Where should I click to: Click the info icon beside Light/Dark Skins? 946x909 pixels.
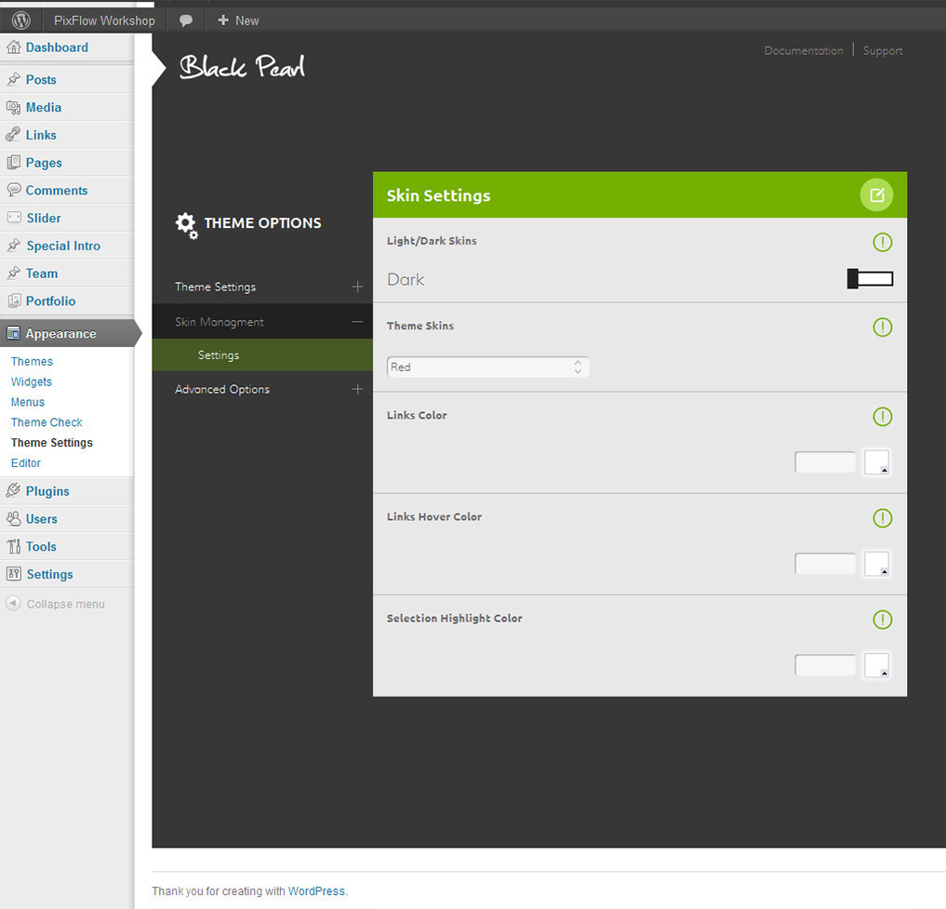point(883,242)
